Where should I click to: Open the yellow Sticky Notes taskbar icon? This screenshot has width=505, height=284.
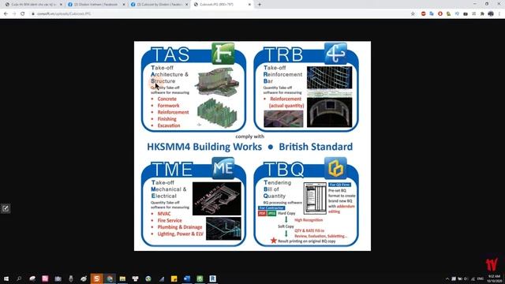tap(174, 278)
